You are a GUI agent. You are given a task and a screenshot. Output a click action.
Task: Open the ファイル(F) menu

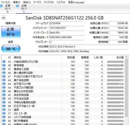[x=6, y=2]
